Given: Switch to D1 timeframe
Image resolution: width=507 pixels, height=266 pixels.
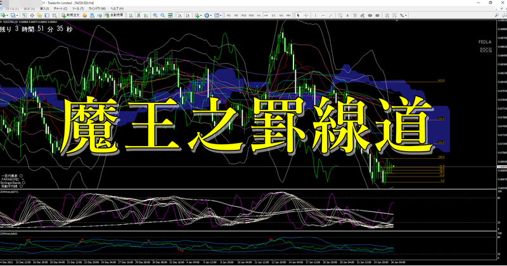Looking at the screenshot, I should (274, 15).
